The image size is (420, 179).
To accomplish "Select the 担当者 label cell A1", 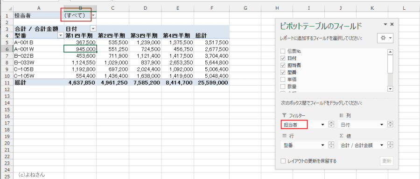I will click(39, 16).
